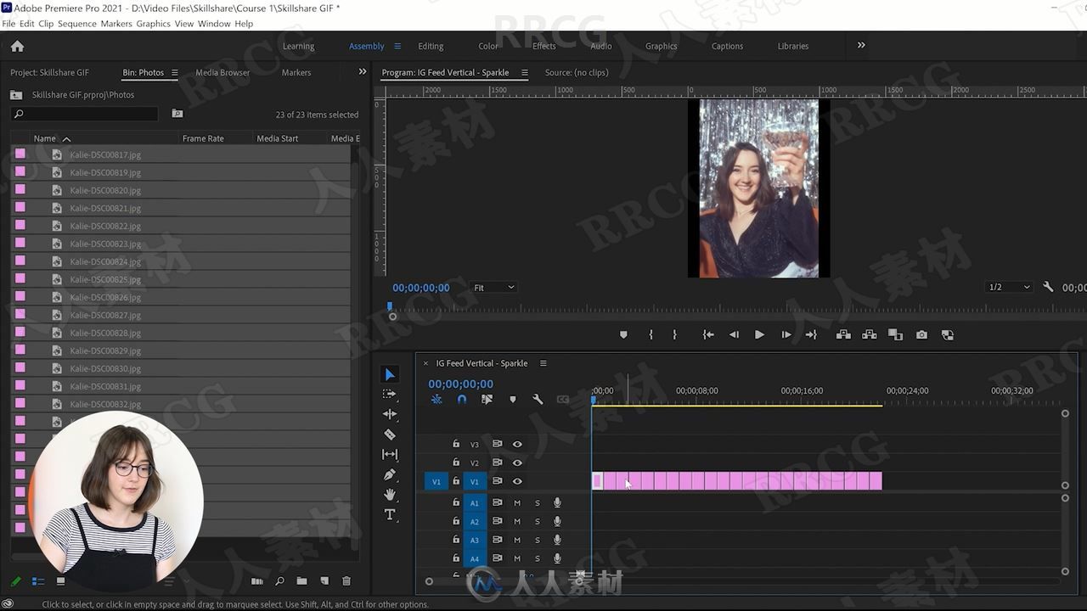The width and height of the screenshot is (1087, 611).
Task: Mark Out point in Program monitor
Action: click(x=675, y=334)
